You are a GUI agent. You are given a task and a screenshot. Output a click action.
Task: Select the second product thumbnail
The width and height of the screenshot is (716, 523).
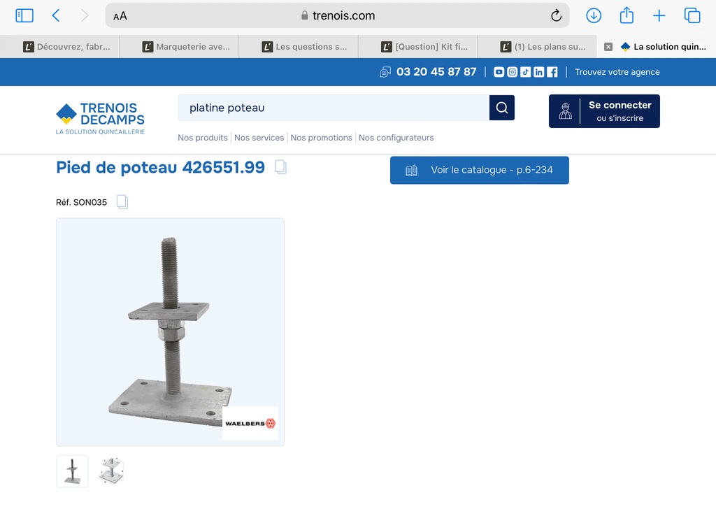pyautogui.click(x=111, y=471)
